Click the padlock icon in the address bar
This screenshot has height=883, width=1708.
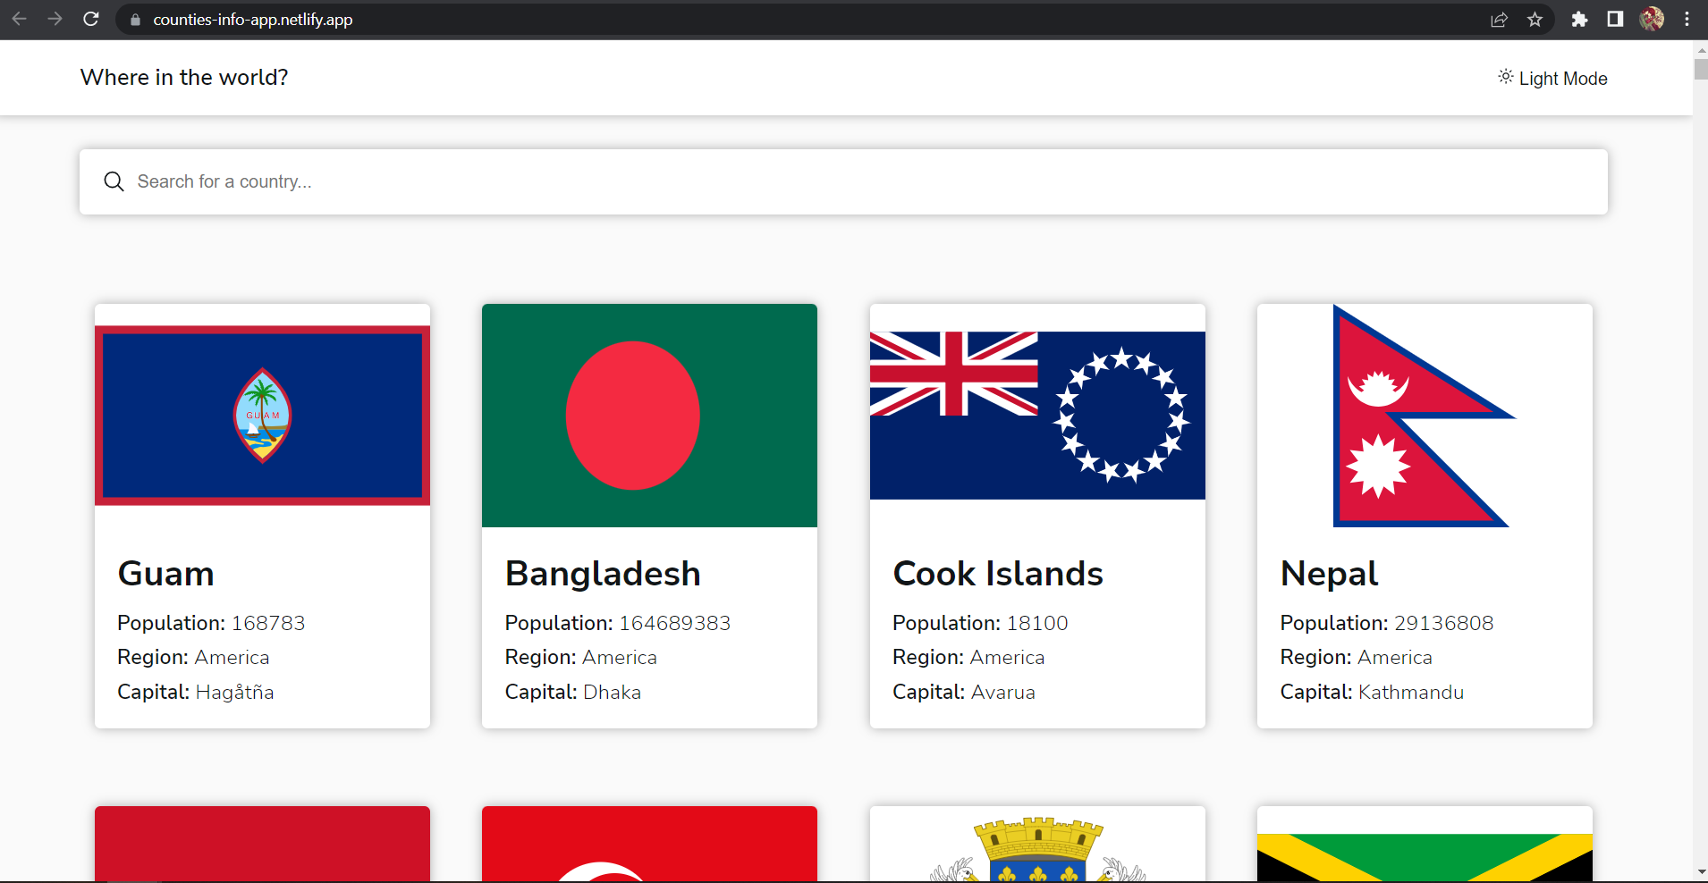134,19
